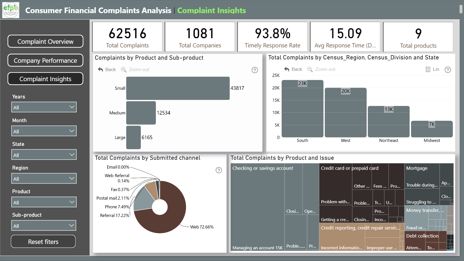Open help icon on Submitted channel chart
Screen dimensions: 464x261
219,170
